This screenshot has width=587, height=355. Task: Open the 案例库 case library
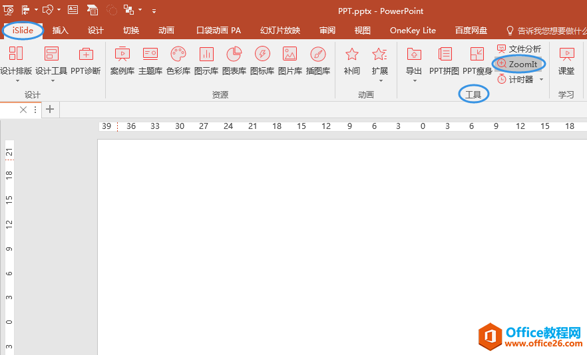point(122,60)
